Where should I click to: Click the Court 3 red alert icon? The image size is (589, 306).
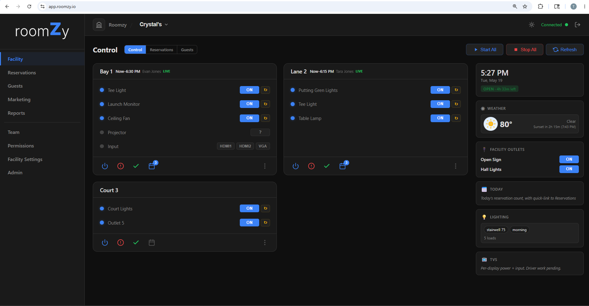[121, 242]
